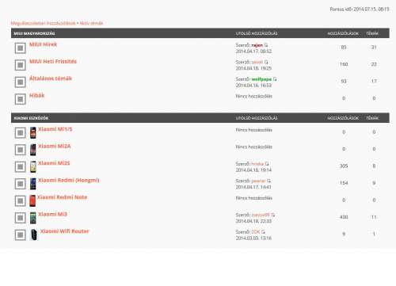Click the posts count 305 in Xiaomi MI2S row
Screen dimensions: 396x286
(344, 166)
